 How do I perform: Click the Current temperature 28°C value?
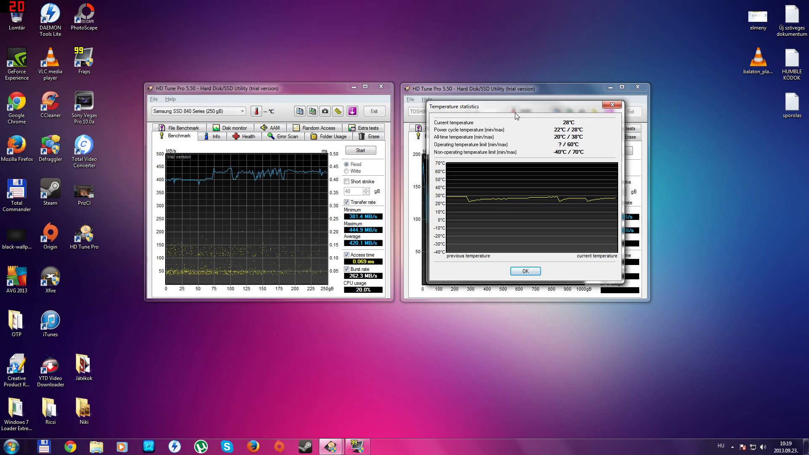(568, 123)
